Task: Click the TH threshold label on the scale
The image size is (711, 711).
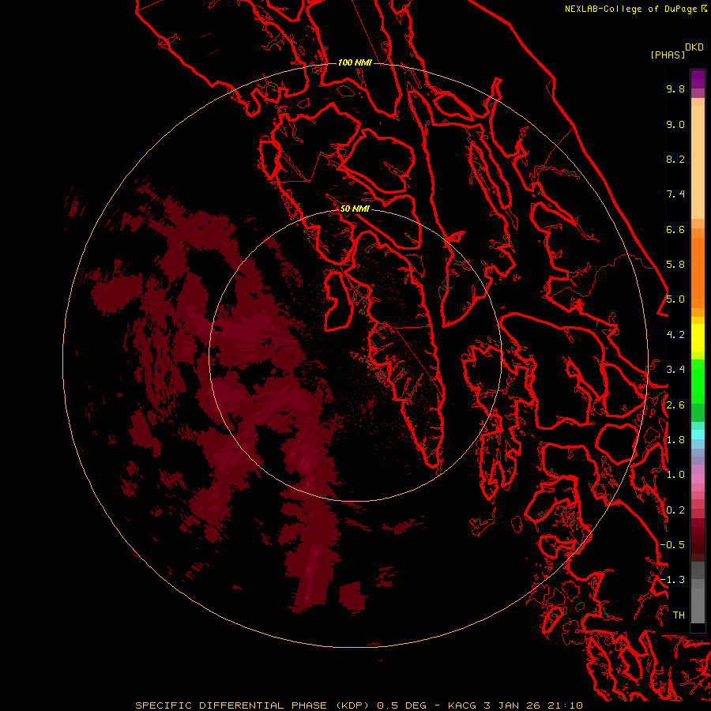Action: [x=679, y=615]
